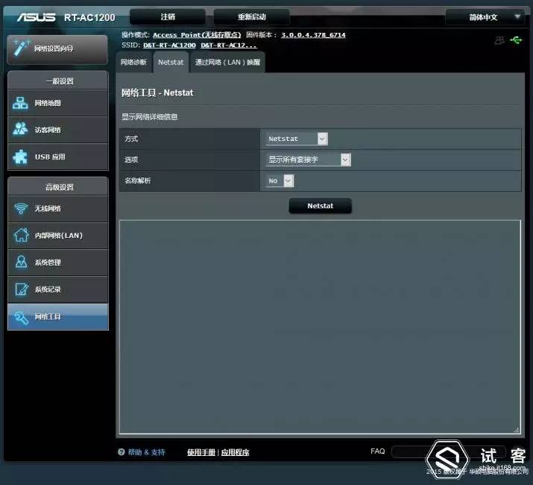Open the 名称解析 NO dropdown
The image size is (533, 485).
coord(280,181)
